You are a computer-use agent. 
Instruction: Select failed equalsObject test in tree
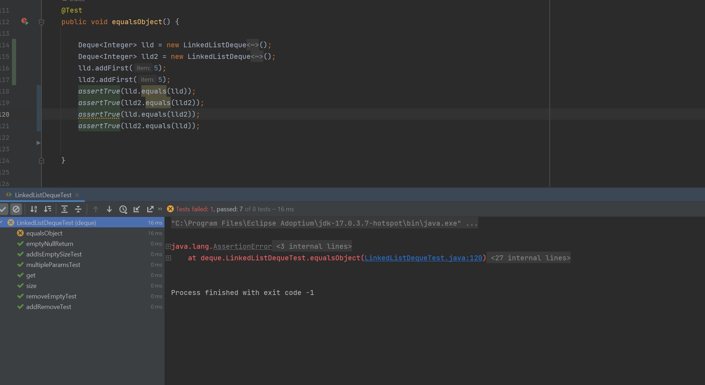44,233
